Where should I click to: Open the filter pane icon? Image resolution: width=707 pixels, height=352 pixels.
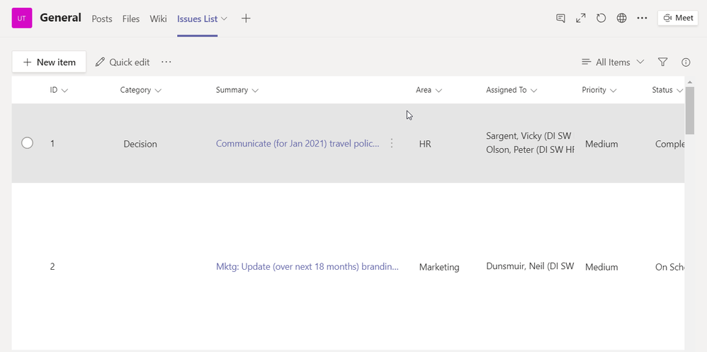(x=662, y=62)
